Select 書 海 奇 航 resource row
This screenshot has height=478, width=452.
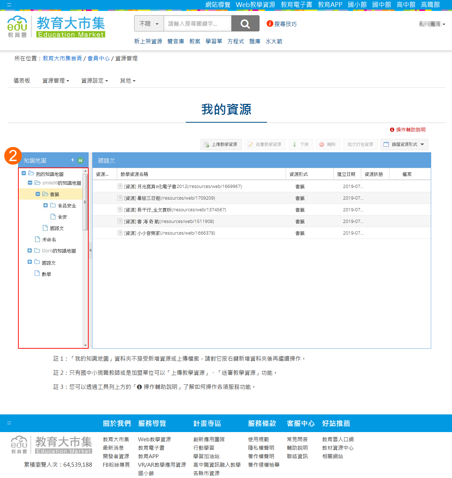click(x=261, y=221)
